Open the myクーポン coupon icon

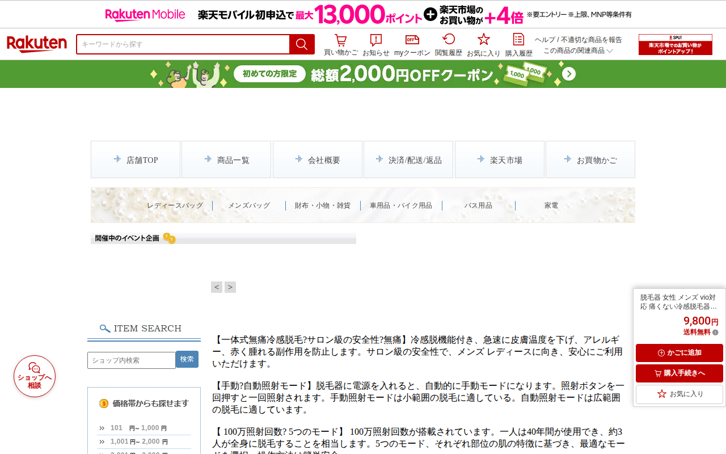tap(412, 45)
